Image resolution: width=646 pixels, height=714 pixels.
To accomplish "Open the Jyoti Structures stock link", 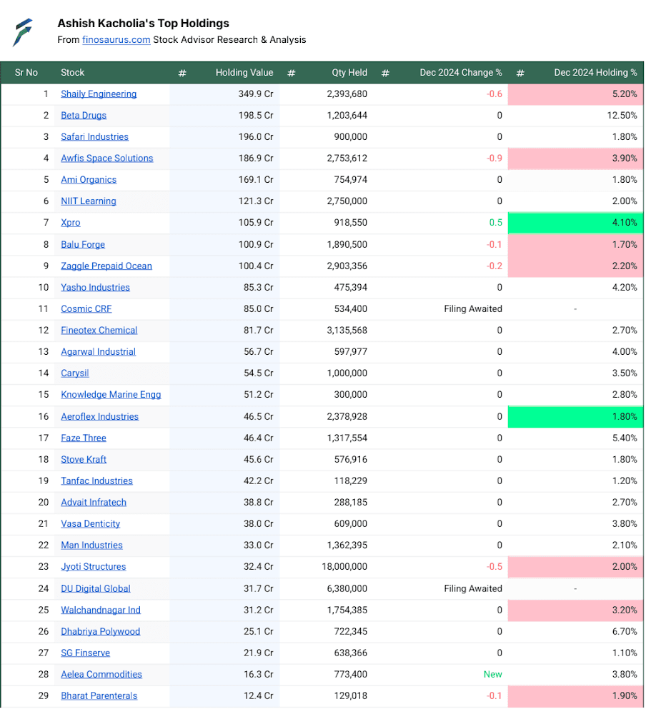I will click(x=94, y=566).
